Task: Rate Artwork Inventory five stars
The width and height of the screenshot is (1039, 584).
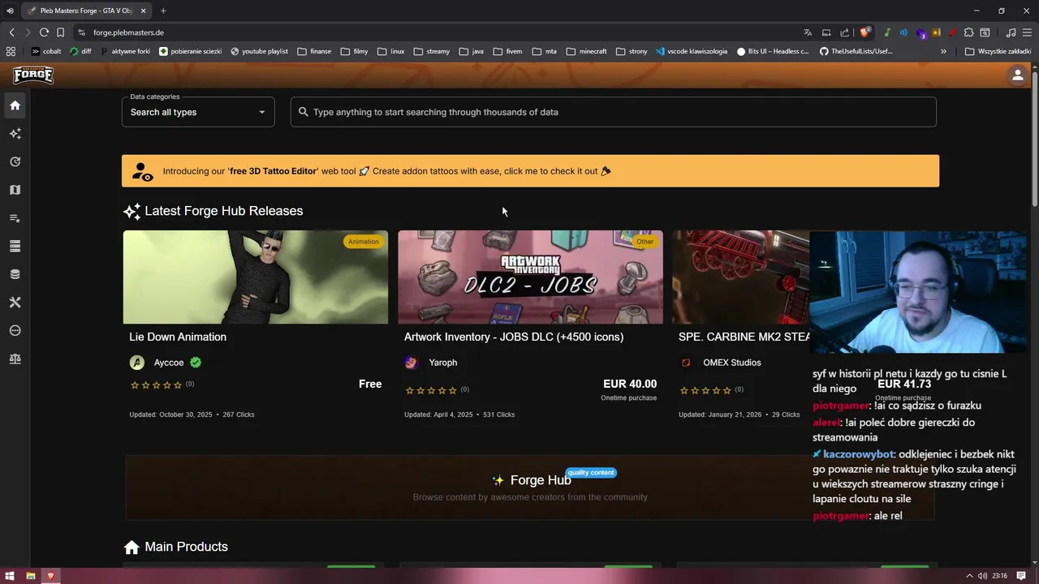Action: pyautogui.click(x=454, y=390)
